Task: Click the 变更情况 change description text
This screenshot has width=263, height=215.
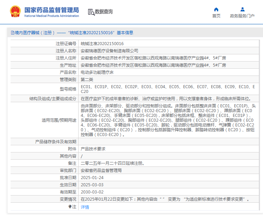Action: coord(165,199)
